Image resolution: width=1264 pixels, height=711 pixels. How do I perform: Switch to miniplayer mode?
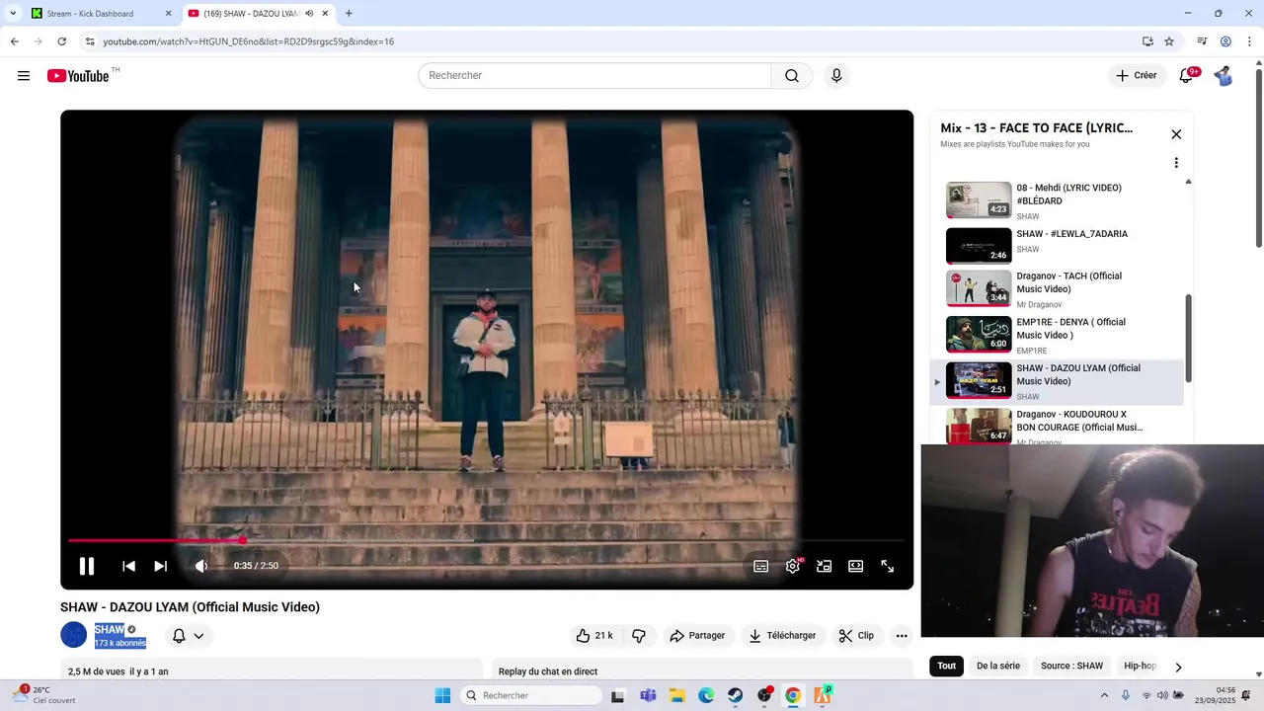(x=825, y=566)
